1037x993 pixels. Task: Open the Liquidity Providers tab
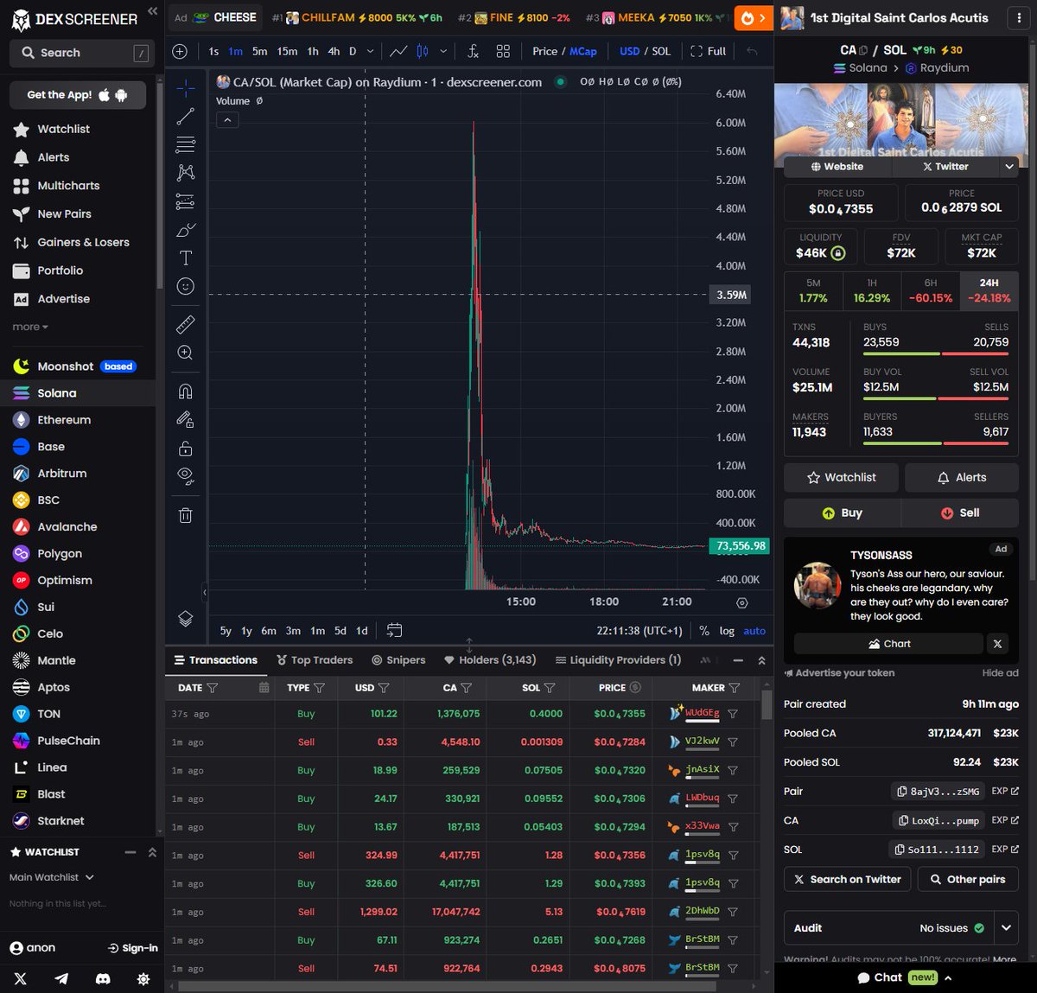pos(618,660)
